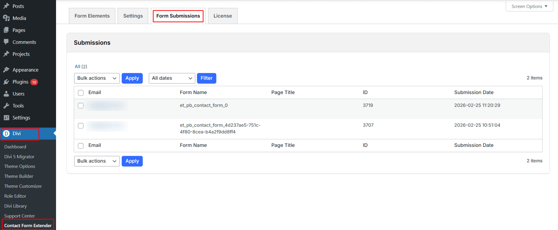The width and height of the screenshot is (558, 230).
Task: Click the Plugins plug icon
Action: pos(6,82)
